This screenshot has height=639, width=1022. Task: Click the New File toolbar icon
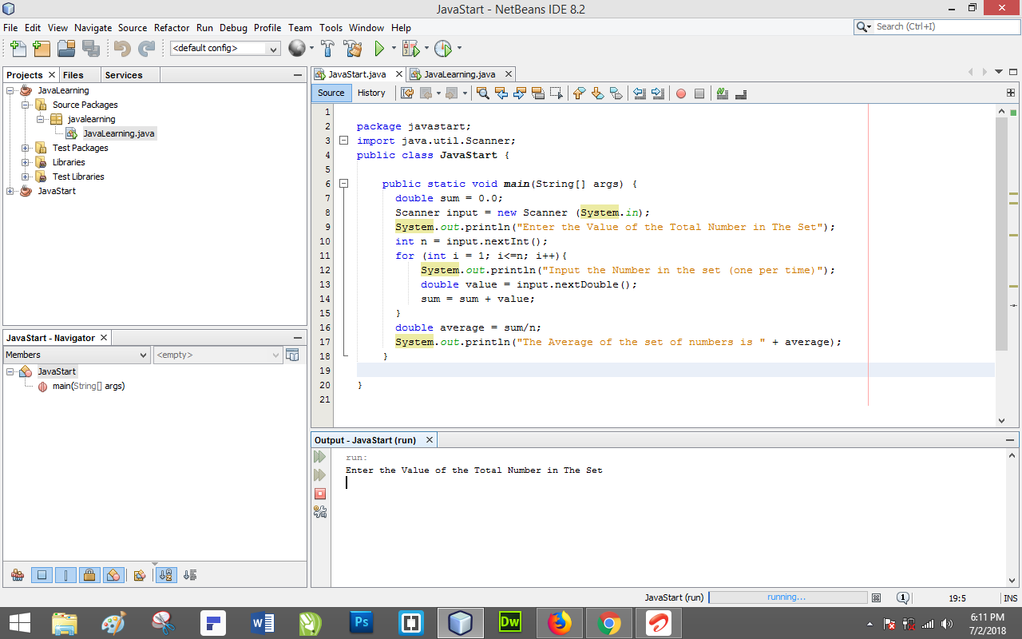point(18,49)
